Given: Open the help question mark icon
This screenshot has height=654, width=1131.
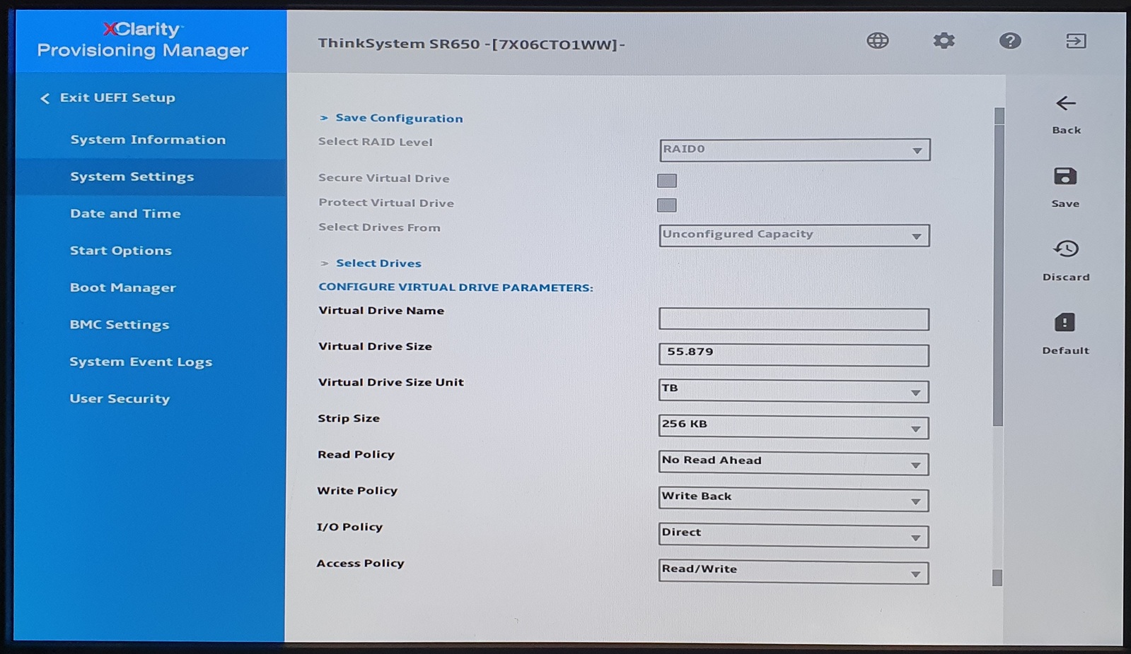Looking at the screenshot, I should [x=1010, y=41].
